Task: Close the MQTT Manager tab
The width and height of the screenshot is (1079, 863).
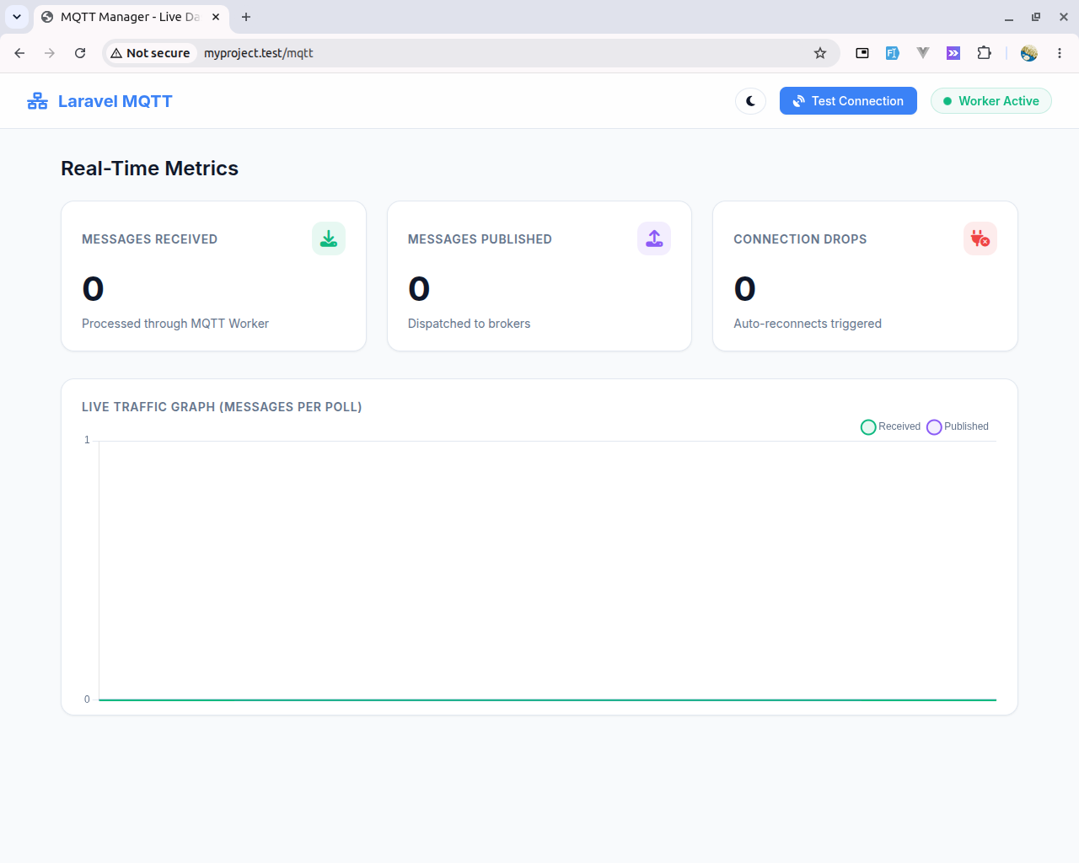Action: [x=216, y=17]
